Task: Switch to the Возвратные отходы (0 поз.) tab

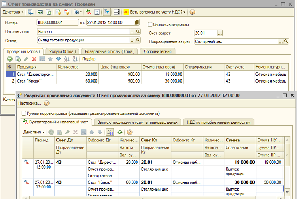Action: click(109, 51)
